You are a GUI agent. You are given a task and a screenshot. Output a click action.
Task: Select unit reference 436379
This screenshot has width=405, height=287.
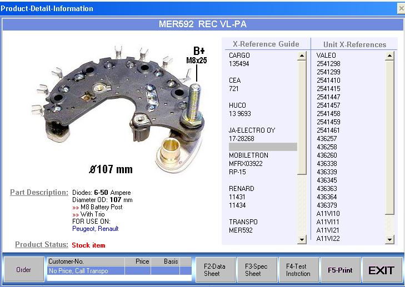click(x=327, y=205)
